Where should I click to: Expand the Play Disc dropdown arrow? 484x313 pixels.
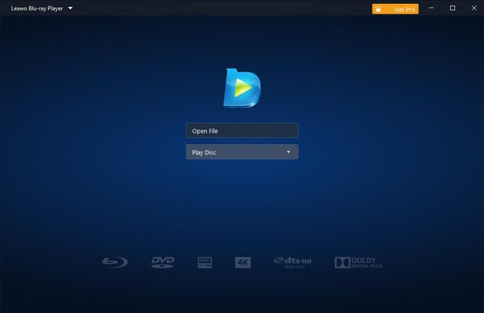(288, 152)
